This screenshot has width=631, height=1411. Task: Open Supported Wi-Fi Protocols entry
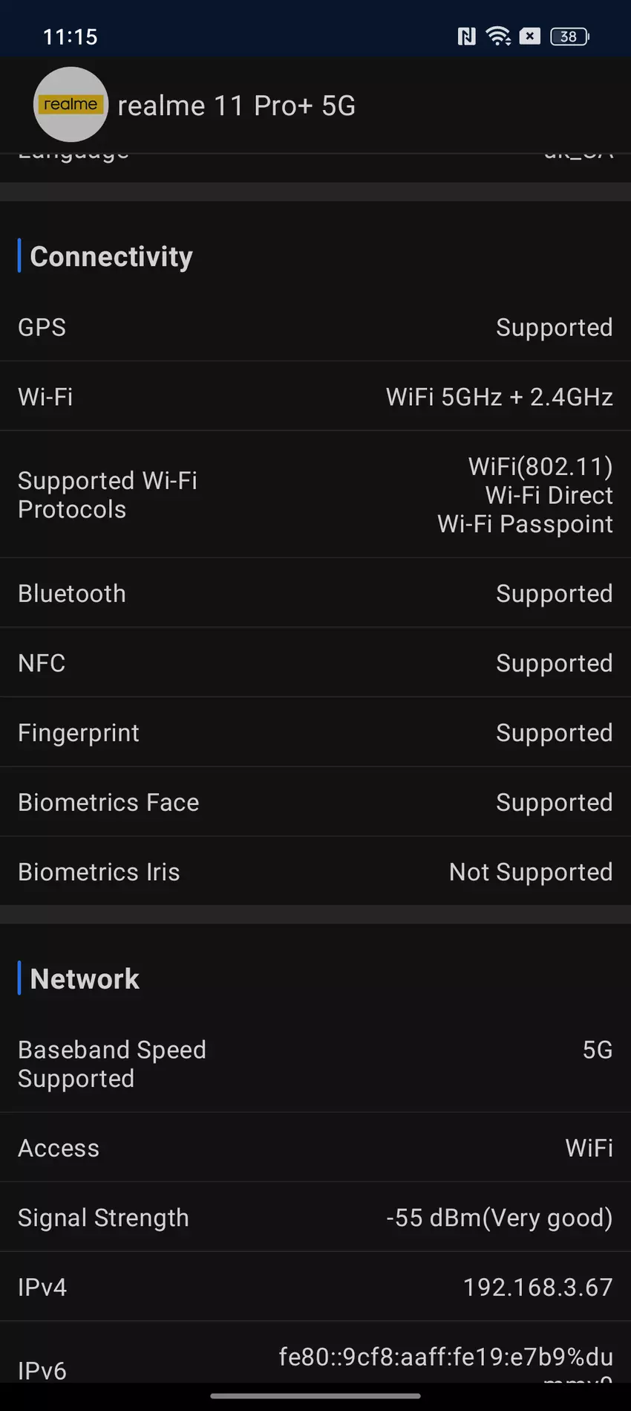coord(315,495)
